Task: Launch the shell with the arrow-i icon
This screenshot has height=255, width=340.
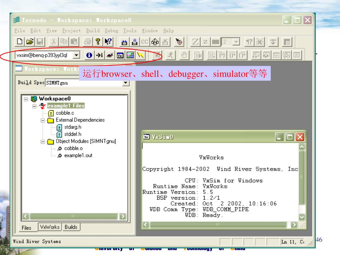Action: tap(99, 55)
